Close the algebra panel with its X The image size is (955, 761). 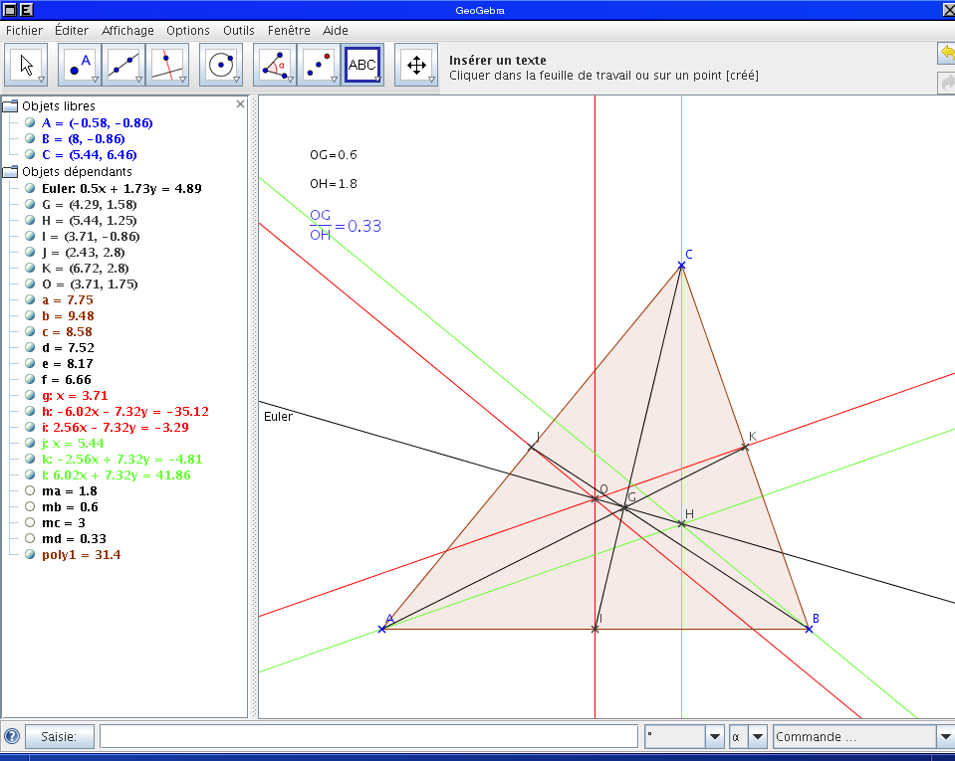tap(238, 103)
